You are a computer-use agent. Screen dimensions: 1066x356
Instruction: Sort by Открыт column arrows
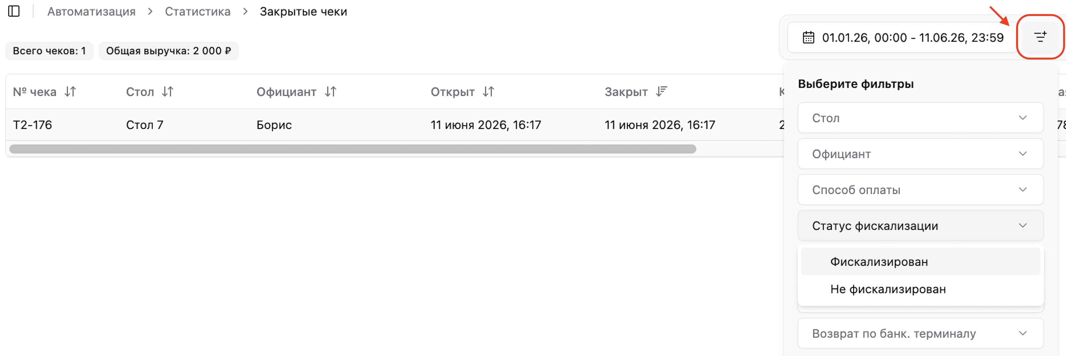[x=488, y=92]
